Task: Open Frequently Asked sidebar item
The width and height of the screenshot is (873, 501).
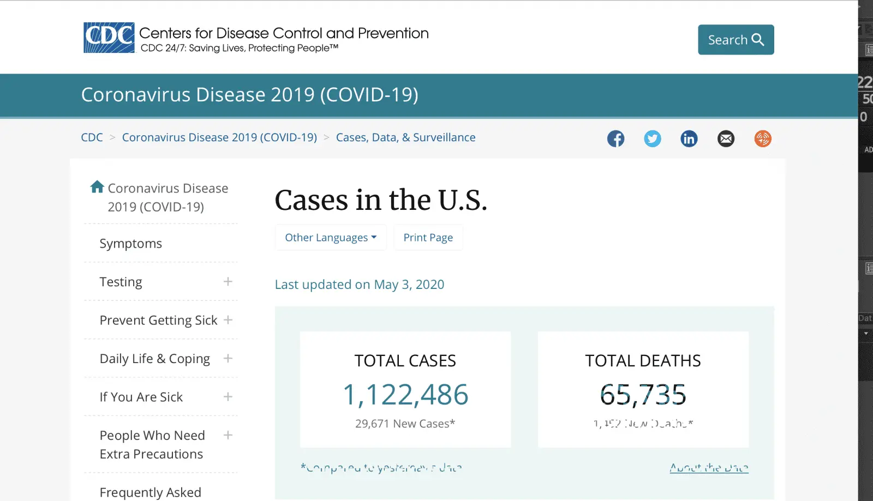Action: pos(151,492)
